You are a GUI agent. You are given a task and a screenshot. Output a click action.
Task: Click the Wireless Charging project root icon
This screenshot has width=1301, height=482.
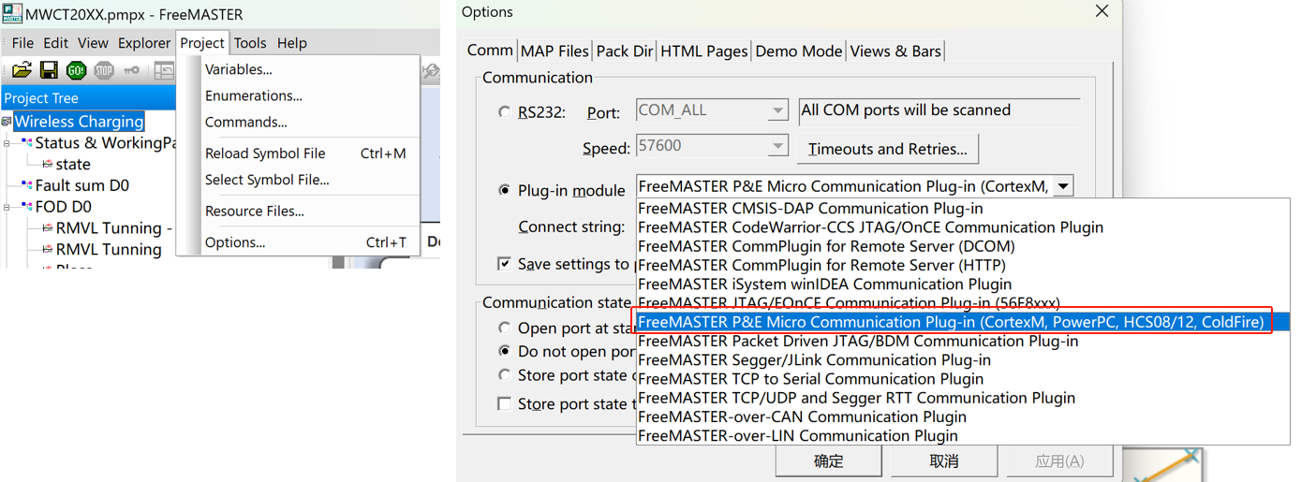tap(7, 122)
